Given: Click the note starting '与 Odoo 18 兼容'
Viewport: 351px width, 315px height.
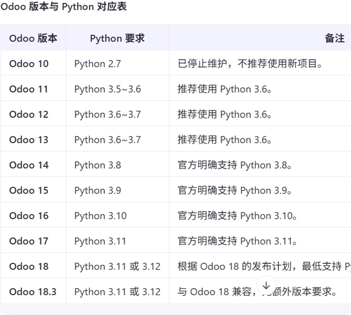Looking at the screenshot, I should click(257, 292).
